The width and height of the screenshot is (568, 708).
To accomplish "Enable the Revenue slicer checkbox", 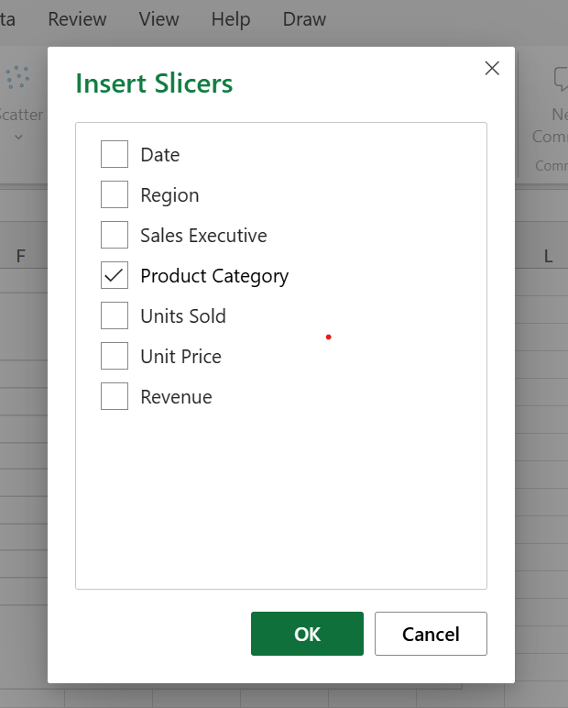I will click(115, 396).
